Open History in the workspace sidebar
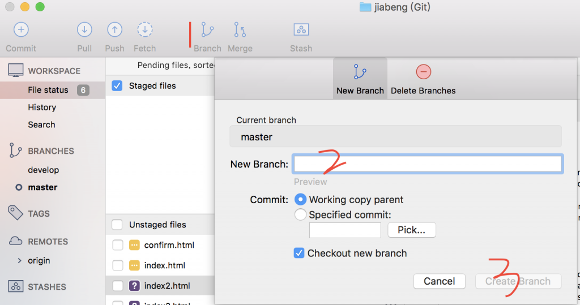The image size is (580, 305). click(42, 107)
